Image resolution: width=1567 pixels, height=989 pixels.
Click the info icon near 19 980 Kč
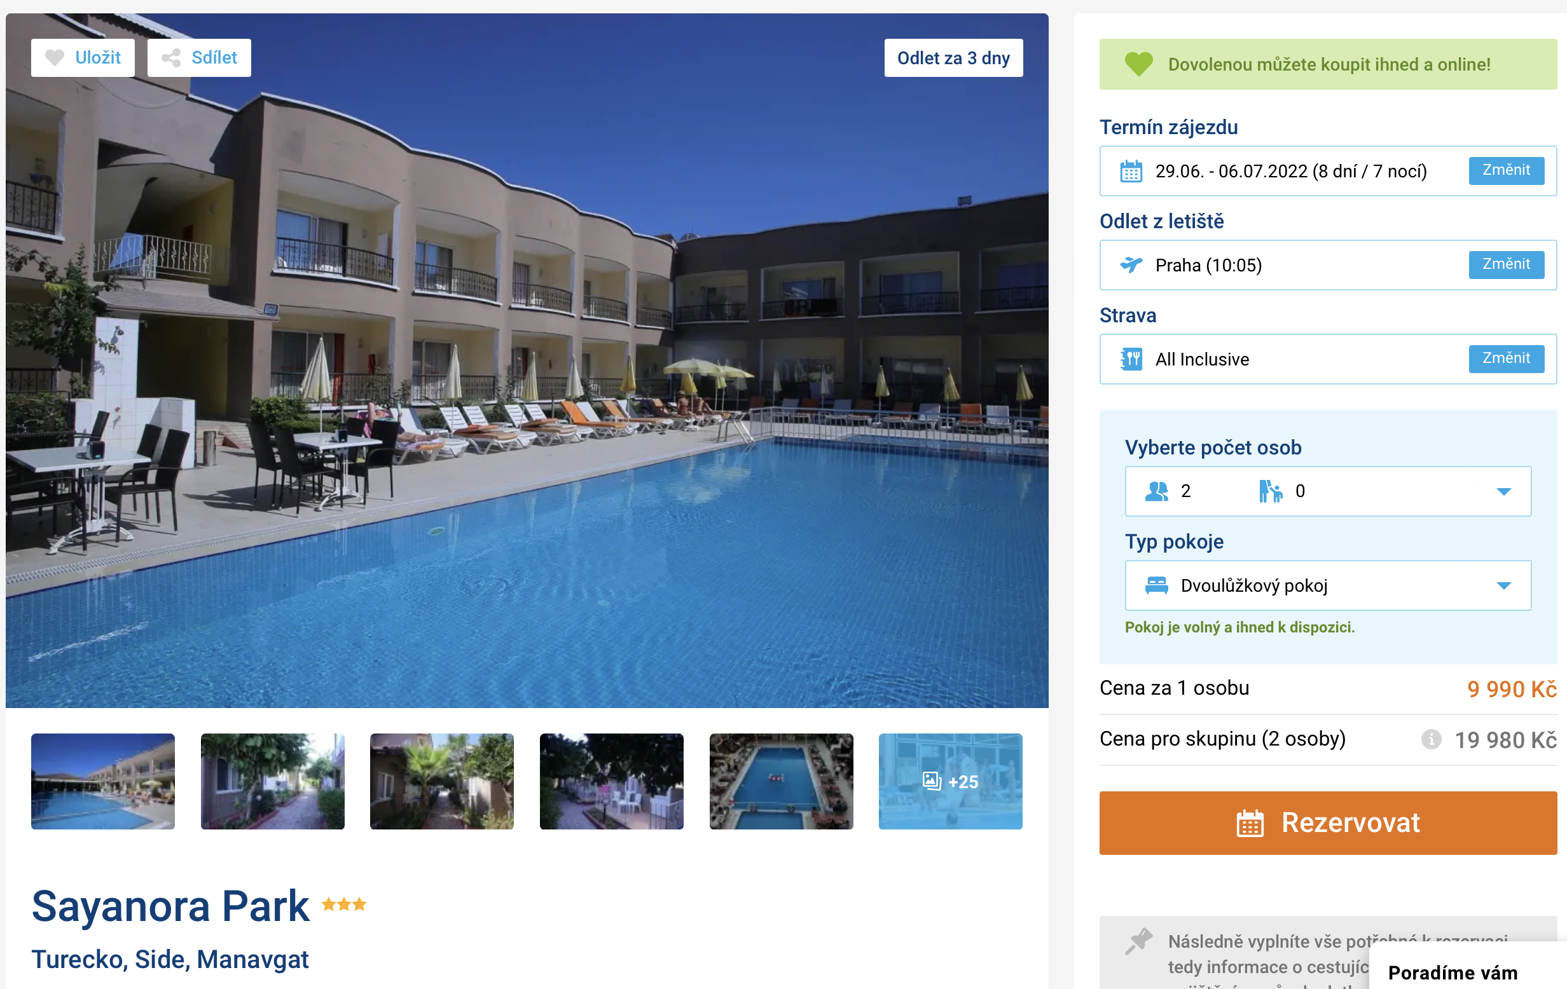(1431, 739)
